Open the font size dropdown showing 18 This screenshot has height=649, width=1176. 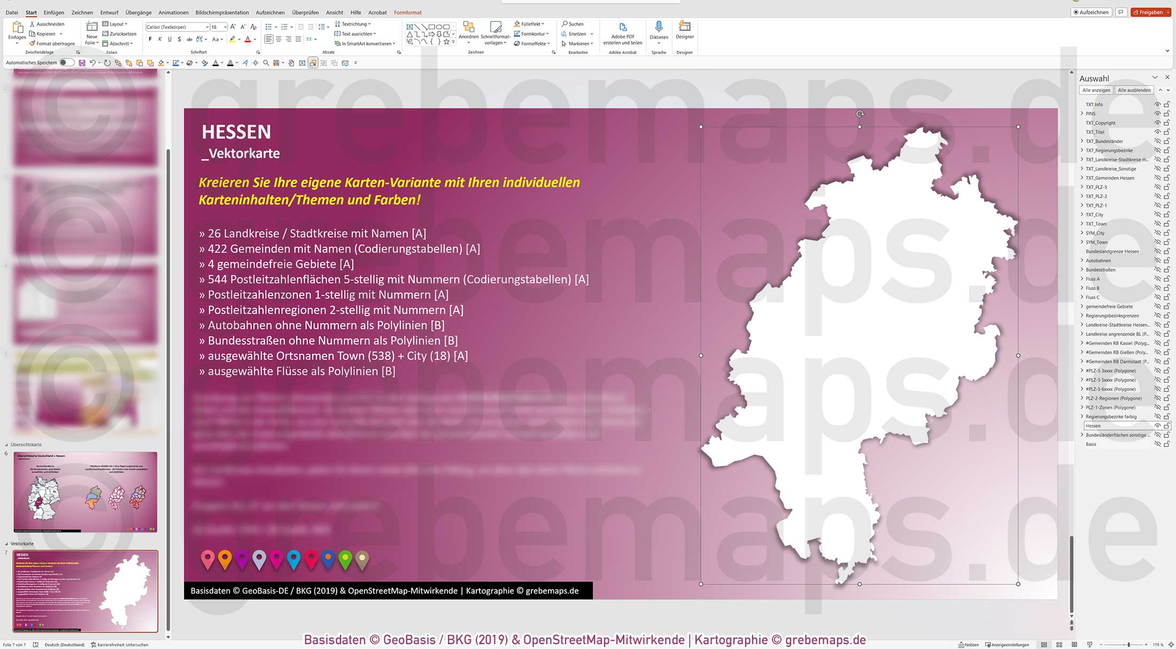point(219,27)
